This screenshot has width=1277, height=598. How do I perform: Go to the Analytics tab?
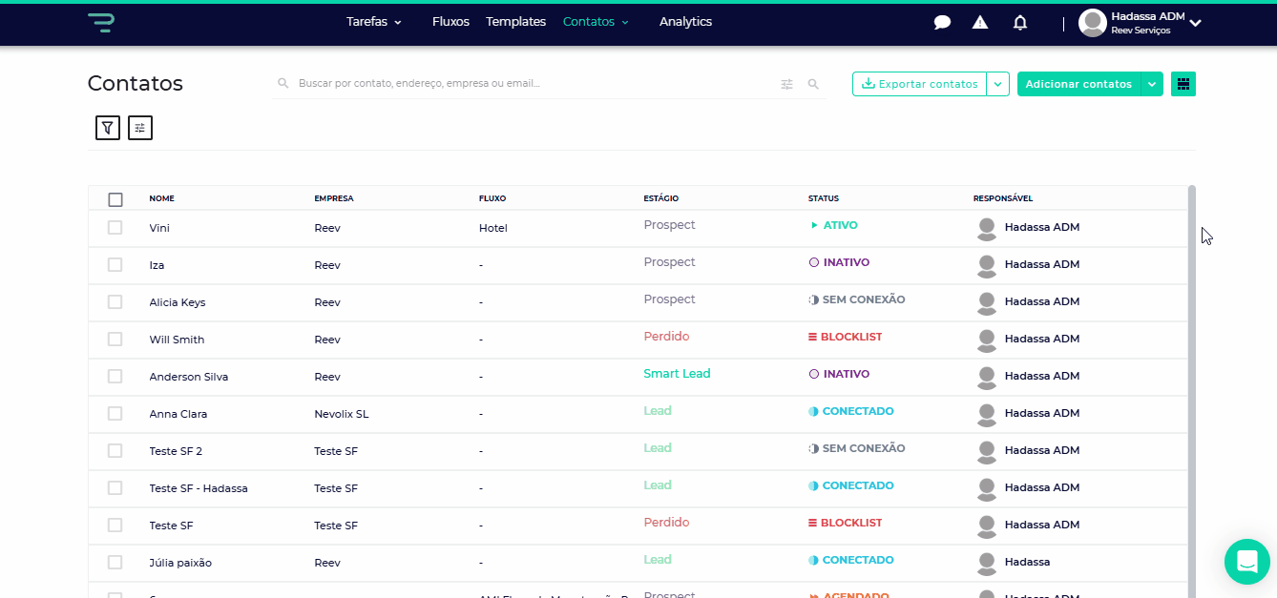pyautogui.click(x=685, y=22)
